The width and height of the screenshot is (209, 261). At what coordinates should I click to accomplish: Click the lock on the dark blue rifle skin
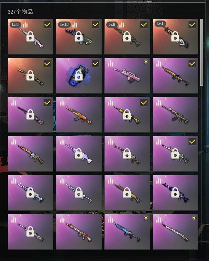tap(175, 193)
